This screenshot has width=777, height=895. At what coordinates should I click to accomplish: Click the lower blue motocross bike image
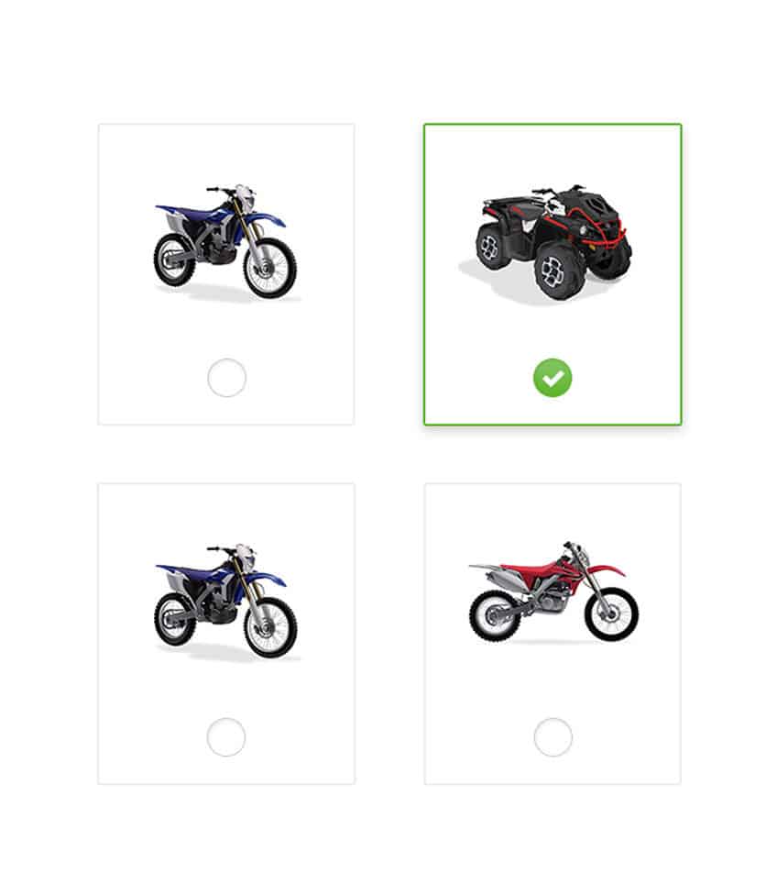coord(226,602)
